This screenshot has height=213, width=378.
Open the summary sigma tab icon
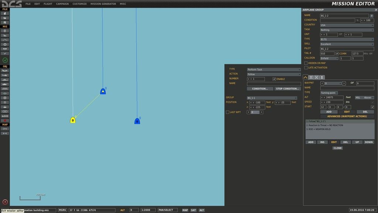[x=322, y=77]
